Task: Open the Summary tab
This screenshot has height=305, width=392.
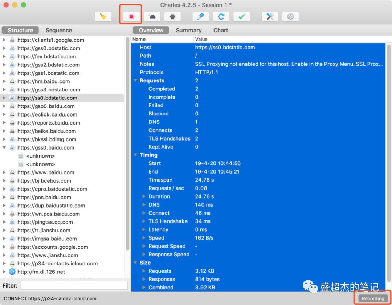Action: tap(189, 30)
